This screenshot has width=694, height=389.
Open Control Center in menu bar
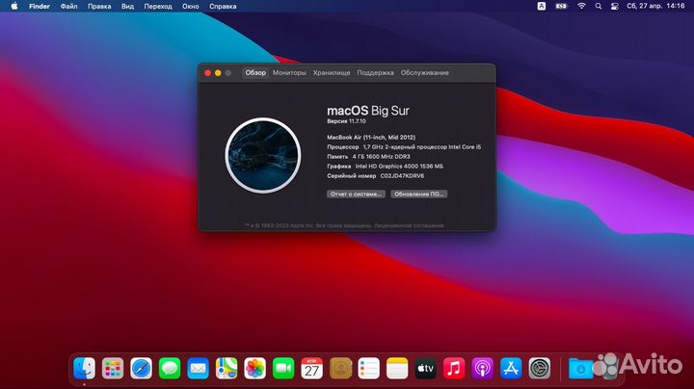(615, 6)
